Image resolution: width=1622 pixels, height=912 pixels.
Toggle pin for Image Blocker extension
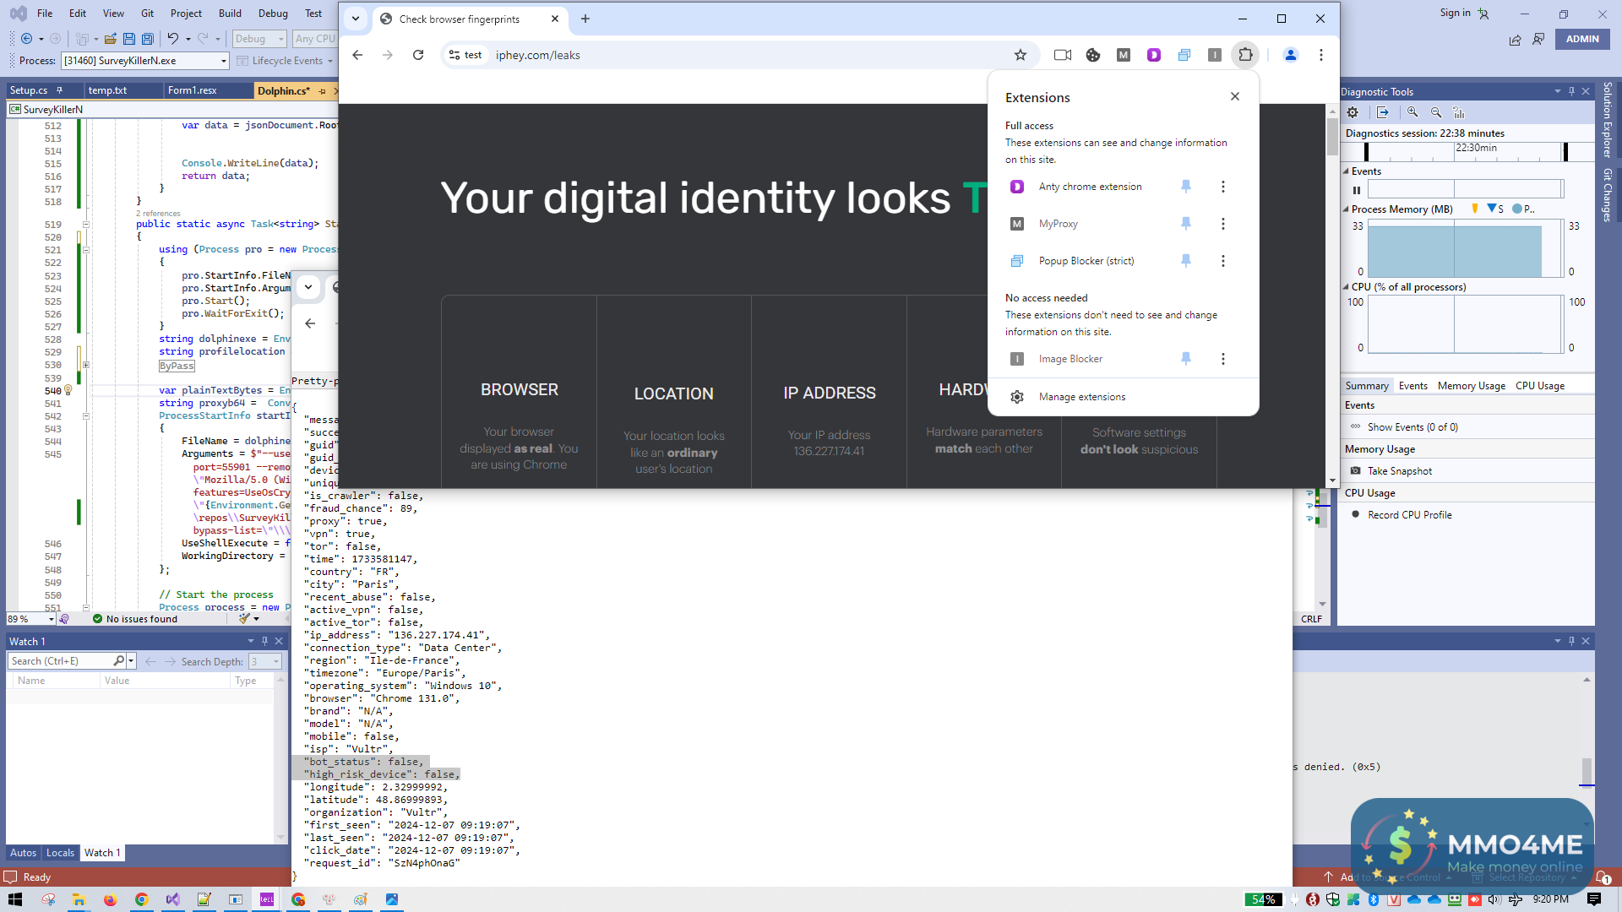(x=1186, y=359)
